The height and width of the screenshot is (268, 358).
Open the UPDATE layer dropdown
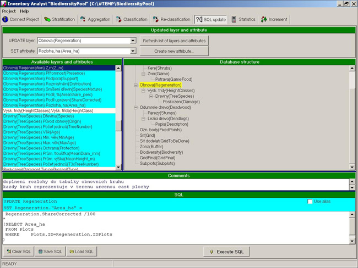click(x=133, y=41)
